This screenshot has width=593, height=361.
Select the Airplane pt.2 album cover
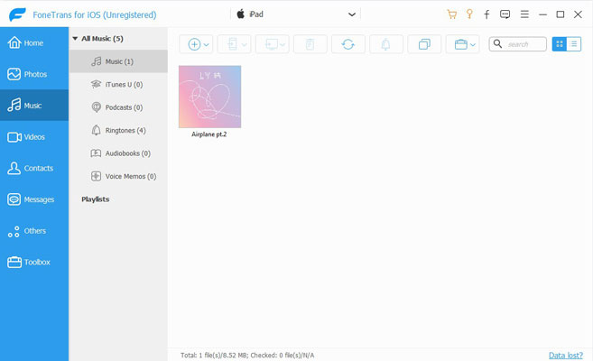coord(210,97)
